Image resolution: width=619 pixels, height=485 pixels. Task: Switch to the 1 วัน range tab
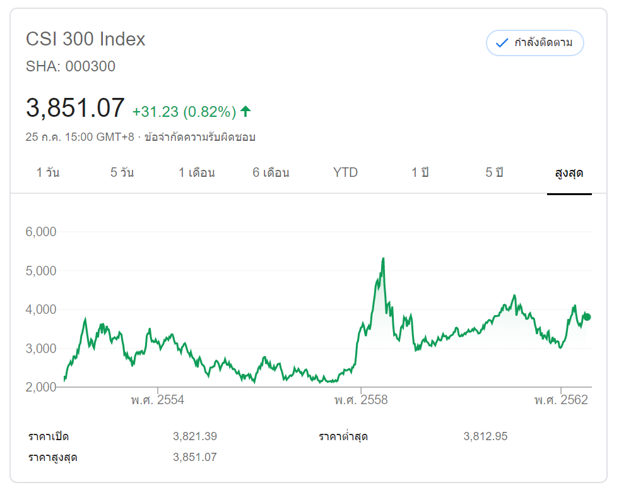48,172
